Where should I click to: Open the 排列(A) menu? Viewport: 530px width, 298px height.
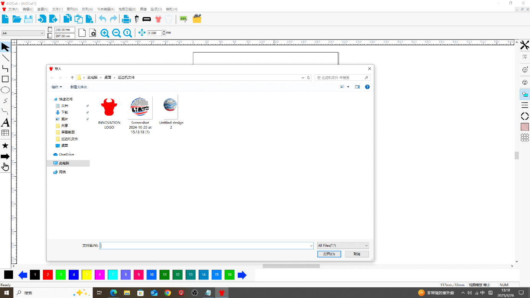[87, 9]
